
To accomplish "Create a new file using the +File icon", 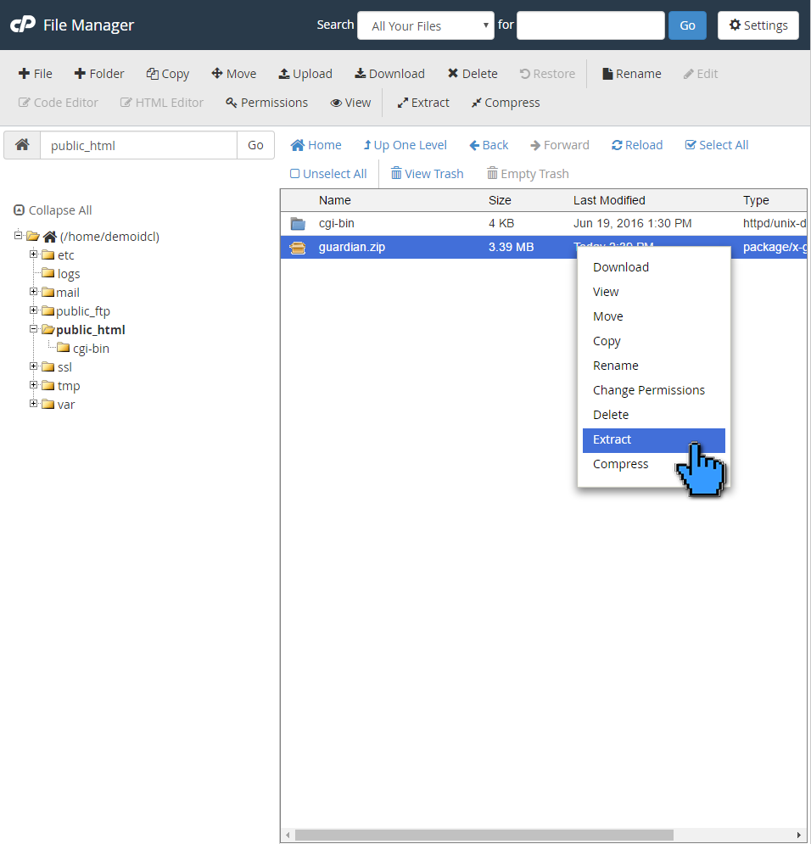I will tap(35, 73).
